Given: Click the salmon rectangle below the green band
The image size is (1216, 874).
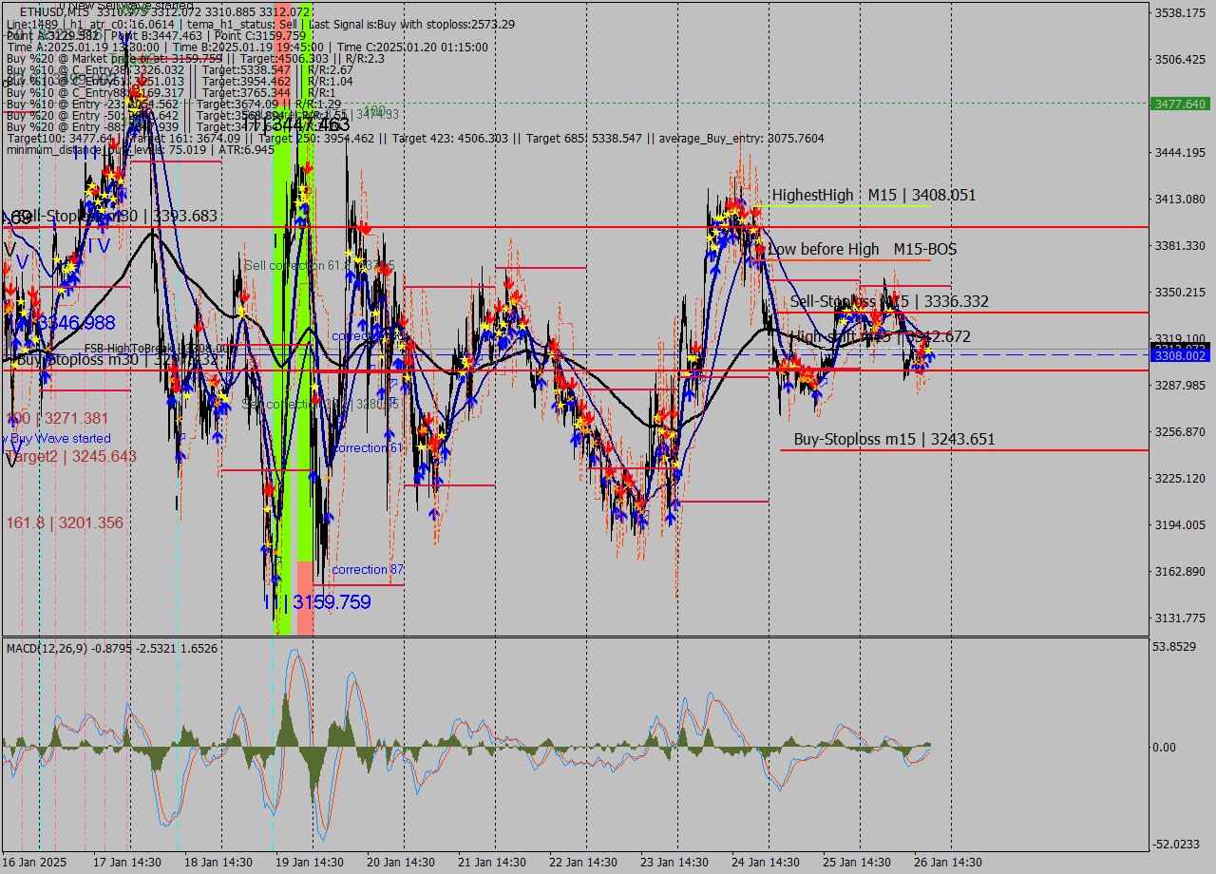Looking at the screenshot, I should tap(305, 598).
